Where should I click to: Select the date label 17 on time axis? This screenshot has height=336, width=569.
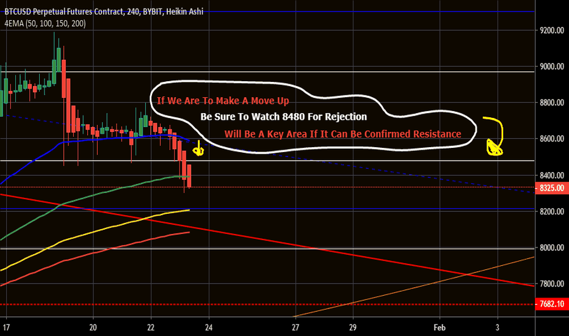[6, 327]
